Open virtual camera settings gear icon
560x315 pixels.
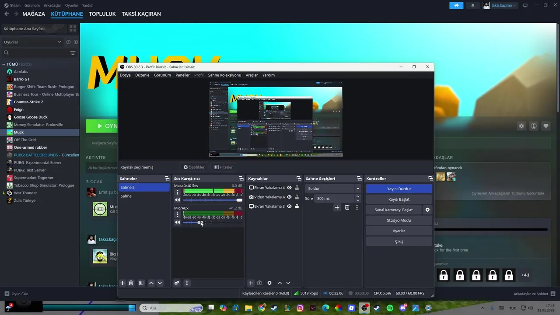point(427,210)
